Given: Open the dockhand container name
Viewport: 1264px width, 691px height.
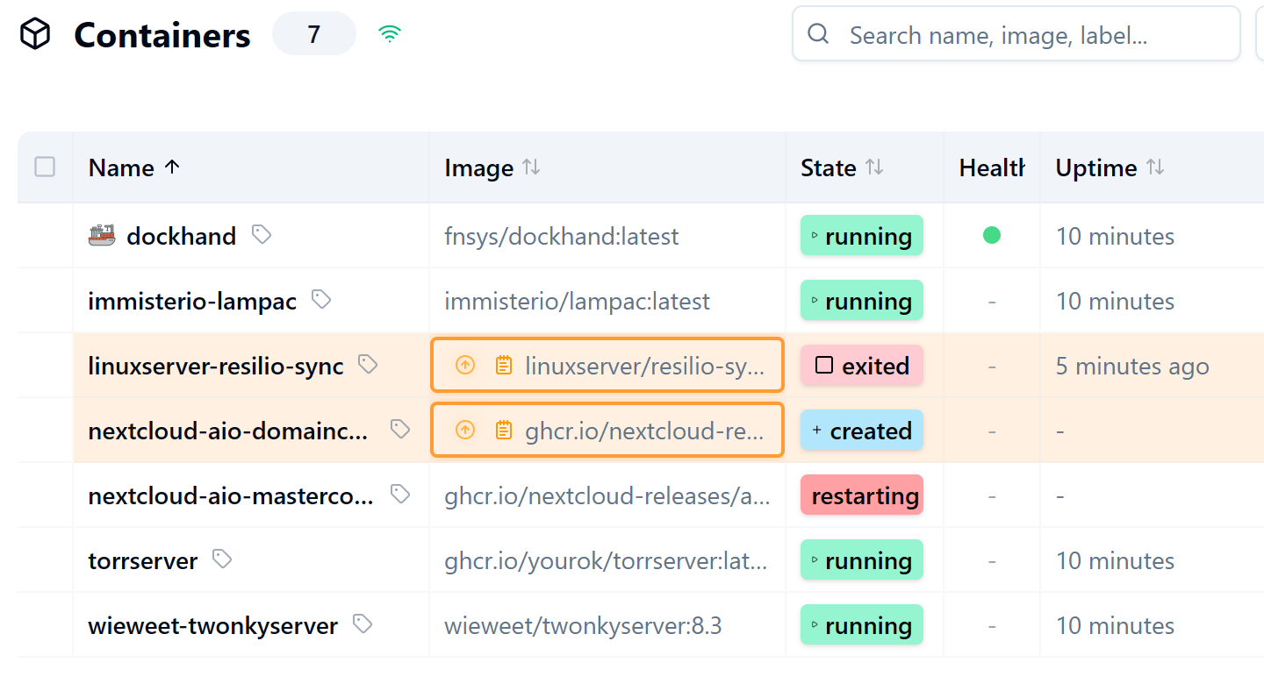Looking at the screenshot, I should coord(182,236).
